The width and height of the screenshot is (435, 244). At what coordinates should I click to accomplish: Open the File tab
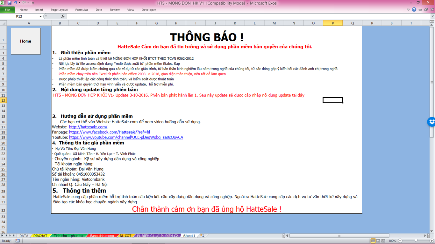(x=7, y=10)
